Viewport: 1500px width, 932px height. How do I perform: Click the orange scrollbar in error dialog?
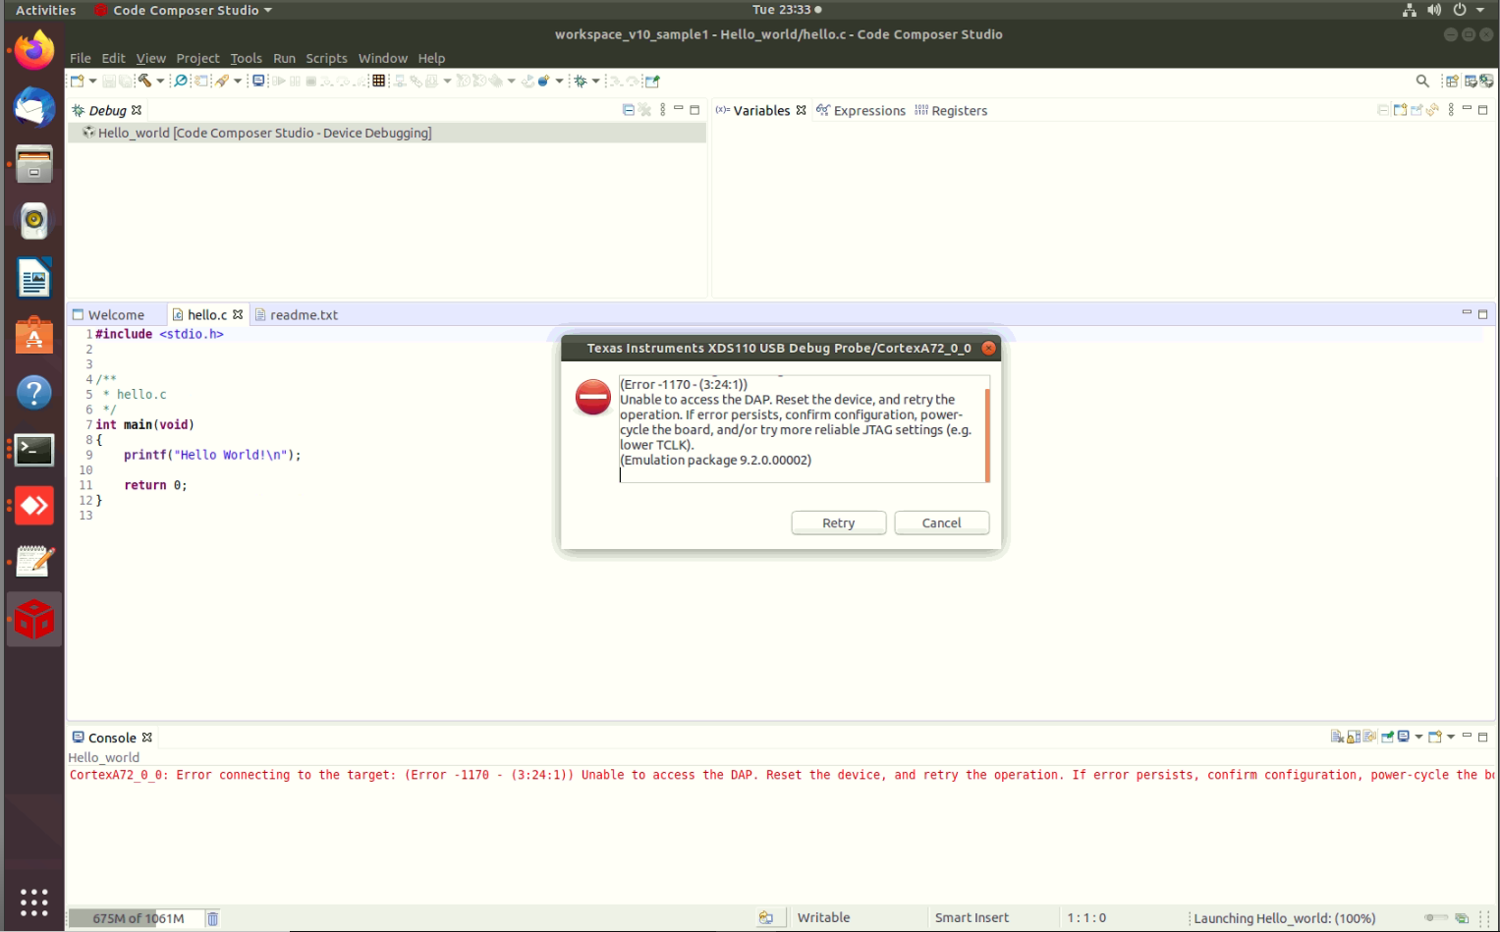[987, 435]
